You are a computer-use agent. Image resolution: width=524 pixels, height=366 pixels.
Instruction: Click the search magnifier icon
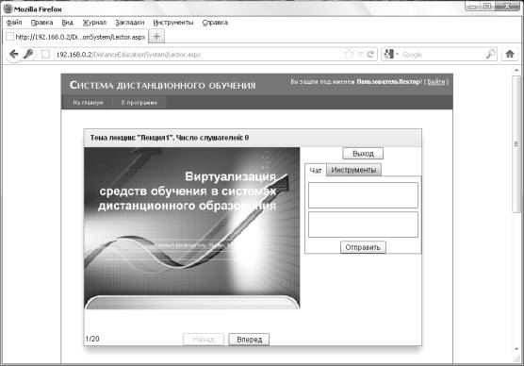(x=490, y=54)
